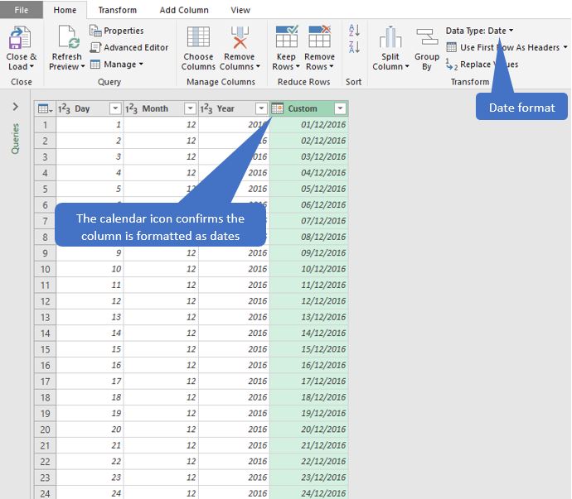This screenshot has height=499, width=572.
Task: Select the Year column header
Action: (x=234, y=108)
